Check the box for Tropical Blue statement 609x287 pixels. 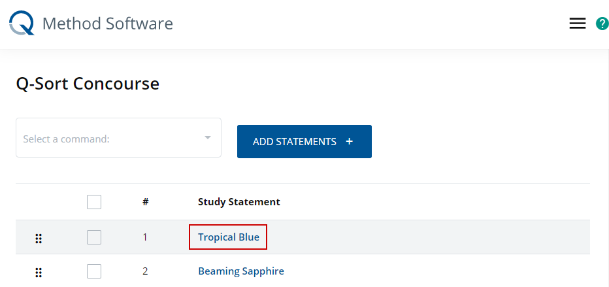coord(94,237)
